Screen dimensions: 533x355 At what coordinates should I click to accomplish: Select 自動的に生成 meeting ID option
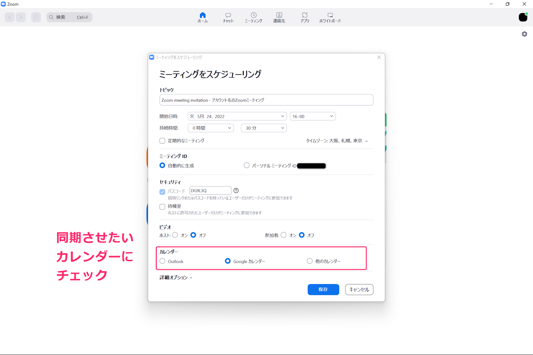coord(162,166)
